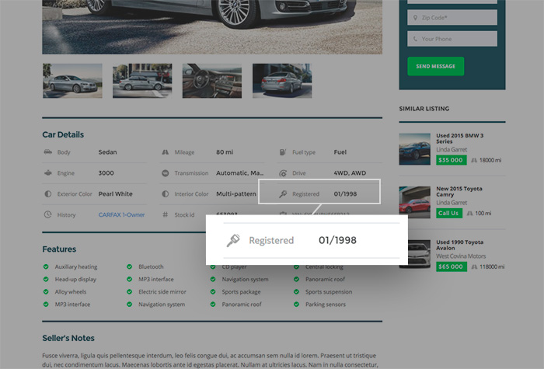
Task: Click the Drive wheel icon
Action: pyautogui.click(x=281, y=173)
